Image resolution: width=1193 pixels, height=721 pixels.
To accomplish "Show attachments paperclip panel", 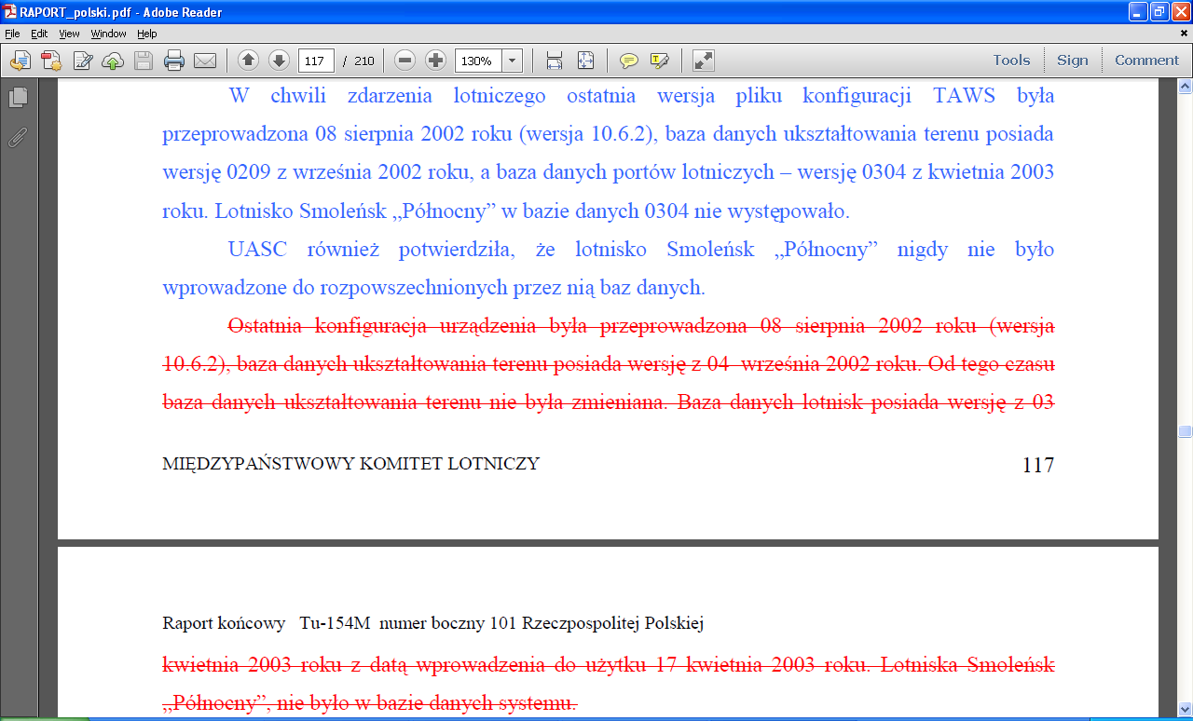I will [x=18, y=137].
